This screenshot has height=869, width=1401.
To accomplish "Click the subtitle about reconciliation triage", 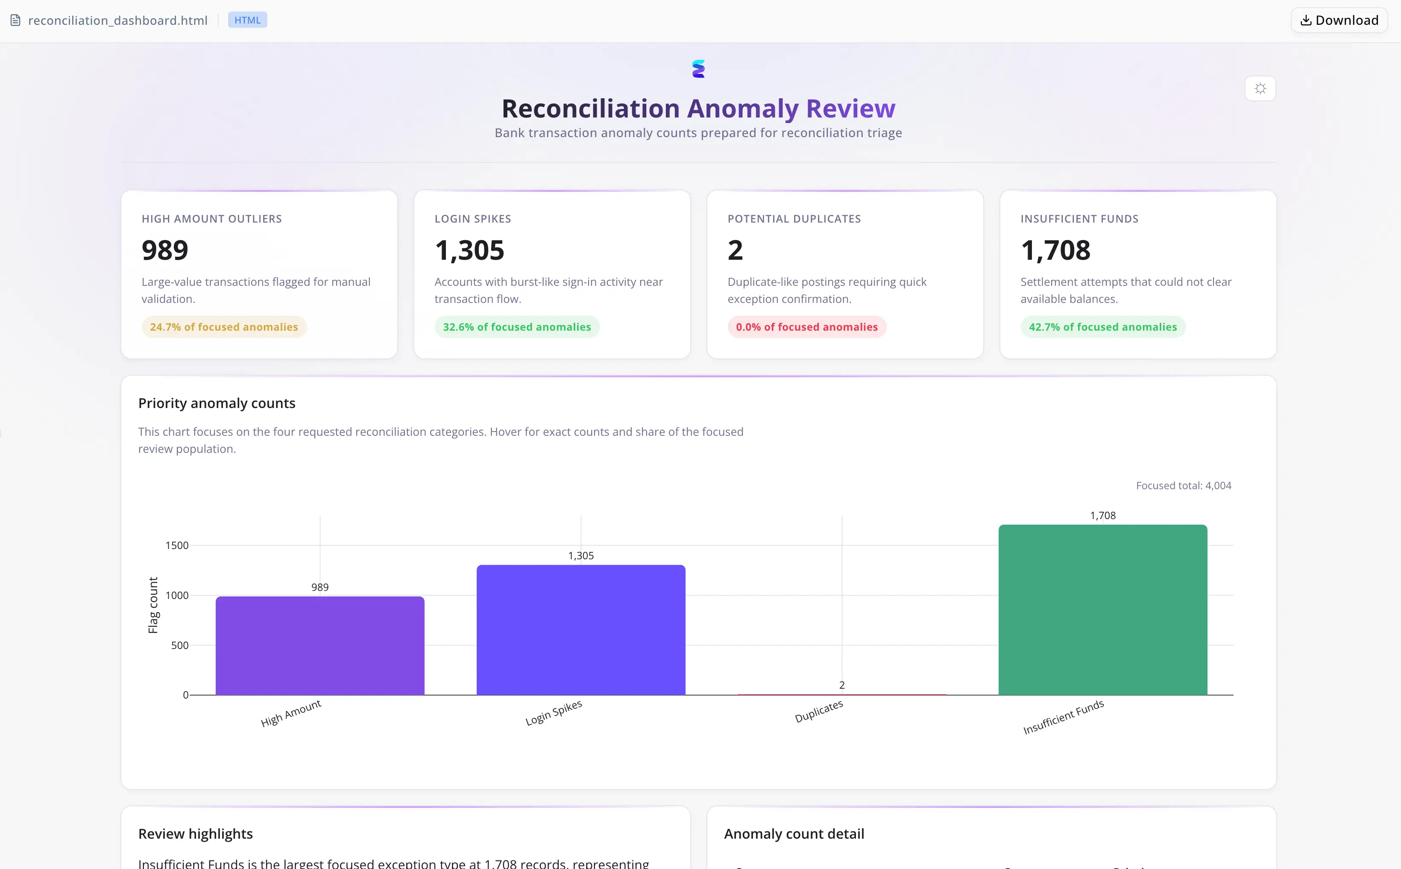I will pos(698,133).
